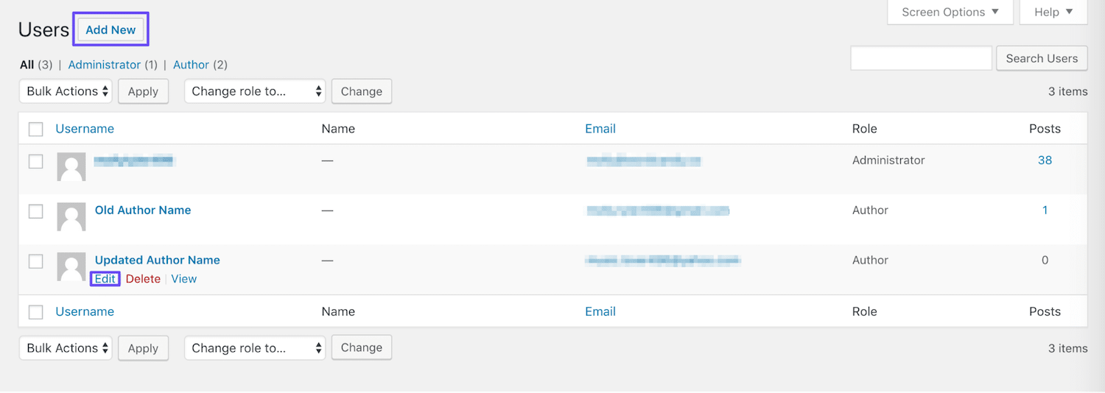Click the administrator user's avatar icon
The height and width of the screenshot is (393, 1105).
pyautogui.click(x=71, y=166)
